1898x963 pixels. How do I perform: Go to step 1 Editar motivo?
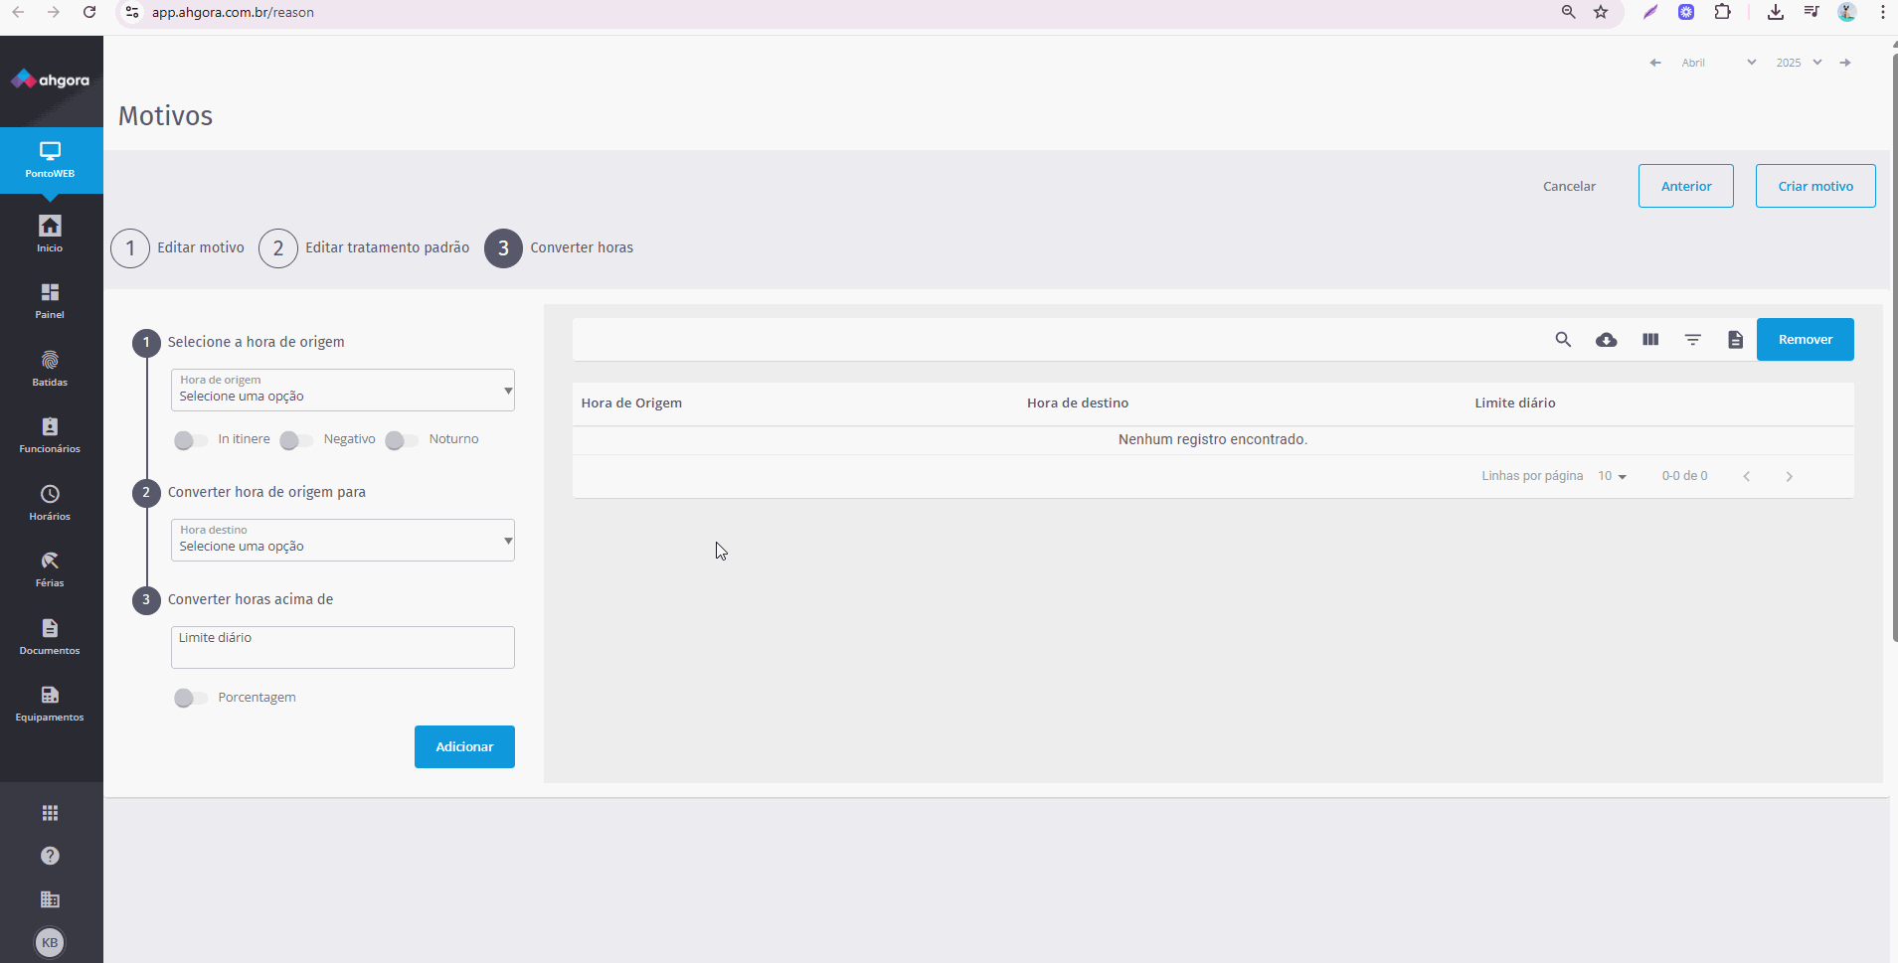(178, 248)
